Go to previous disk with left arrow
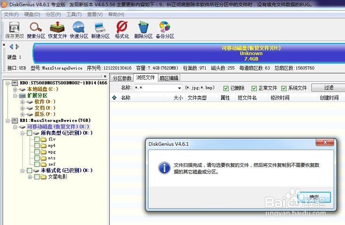 pos(11,46)
